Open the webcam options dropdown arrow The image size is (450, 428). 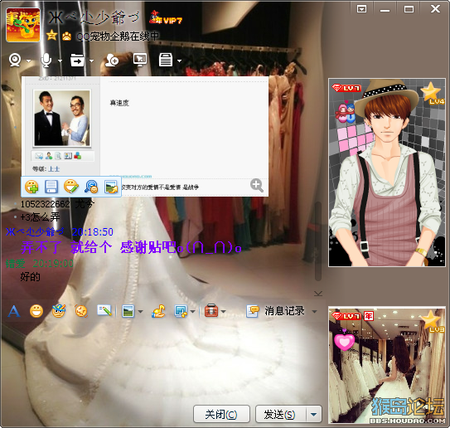pyautogui.click(x=28, y=61)
